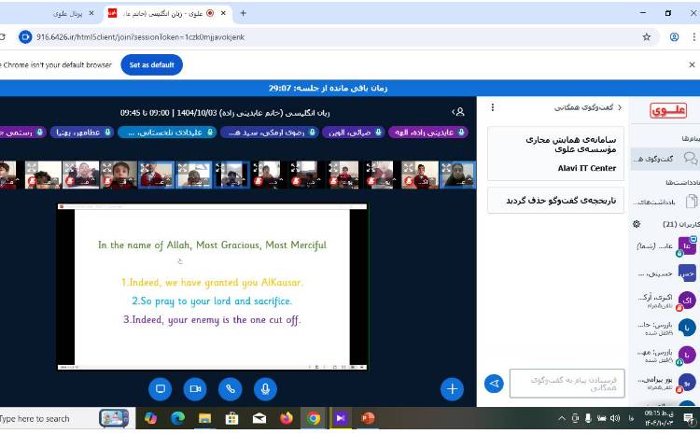Click the share screen button
Screen dimensions: 700x448
click(160, 388)
